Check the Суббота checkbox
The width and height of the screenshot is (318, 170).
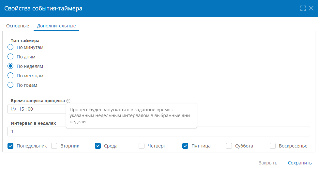coord(229,146)
